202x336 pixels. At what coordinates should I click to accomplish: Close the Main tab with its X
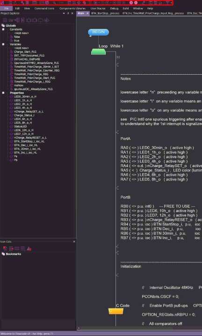(87, 13)
